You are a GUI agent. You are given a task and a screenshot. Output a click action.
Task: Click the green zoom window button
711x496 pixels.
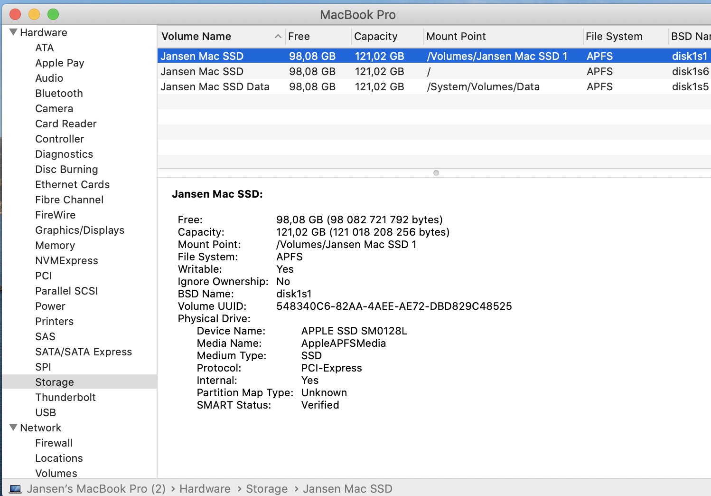coord(53,14)
